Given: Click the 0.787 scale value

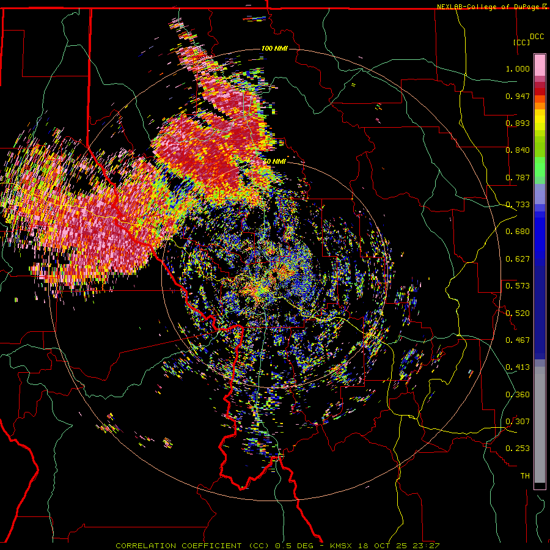Looking at the screenshot, I should pos(518,177).
